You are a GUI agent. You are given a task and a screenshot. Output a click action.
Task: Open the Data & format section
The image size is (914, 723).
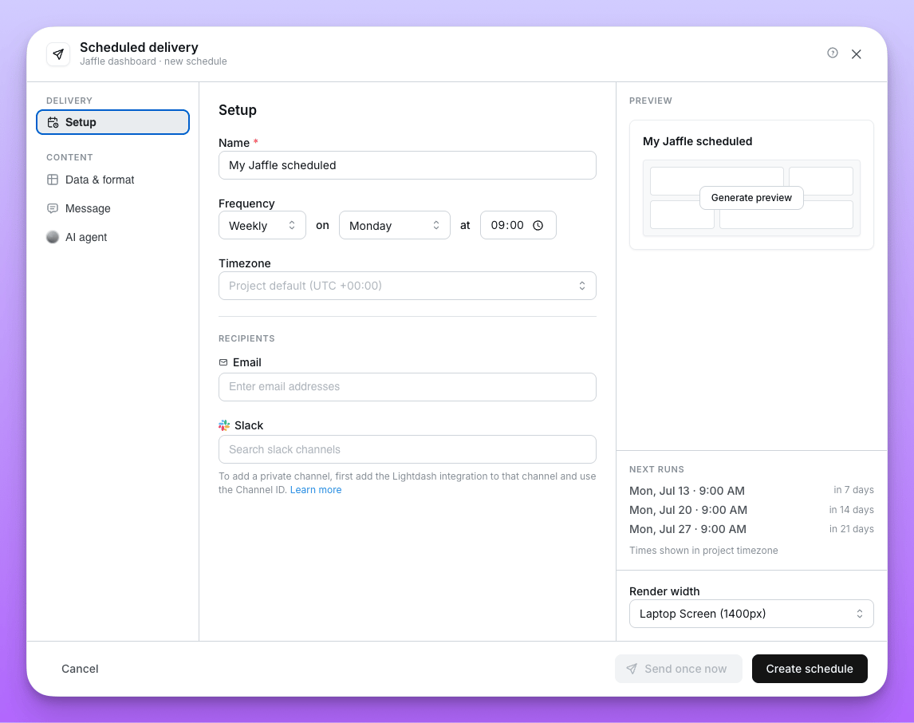pyautogui.click(x=113, y=180)
